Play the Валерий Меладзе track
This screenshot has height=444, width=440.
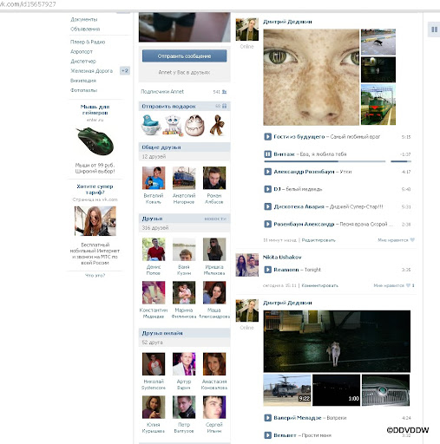(x=267, y=418)
